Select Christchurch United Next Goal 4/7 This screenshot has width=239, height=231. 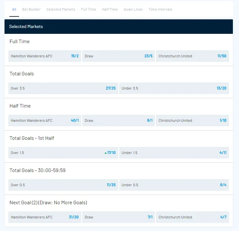pyautogui.click(x=192, y=217)
